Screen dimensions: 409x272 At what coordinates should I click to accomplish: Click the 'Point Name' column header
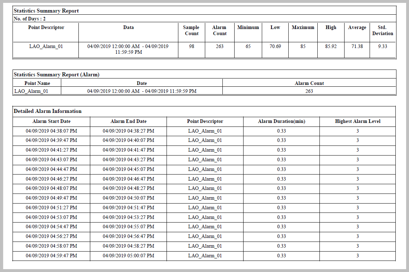click(x=37, y=83)
